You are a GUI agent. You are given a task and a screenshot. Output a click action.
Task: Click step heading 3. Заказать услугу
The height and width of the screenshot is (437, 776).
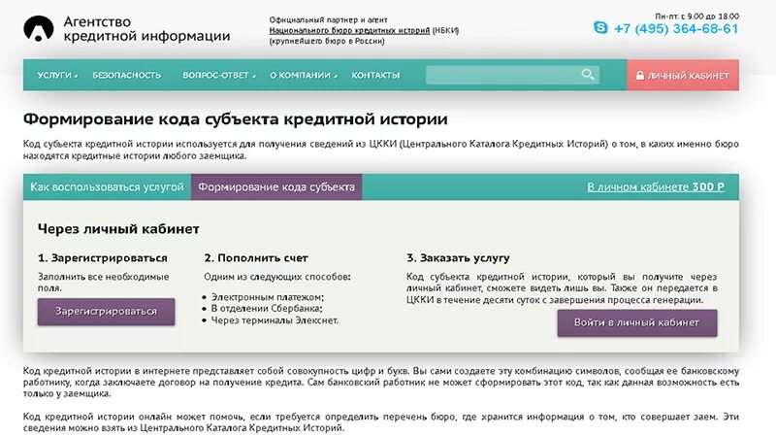[458, 258]
